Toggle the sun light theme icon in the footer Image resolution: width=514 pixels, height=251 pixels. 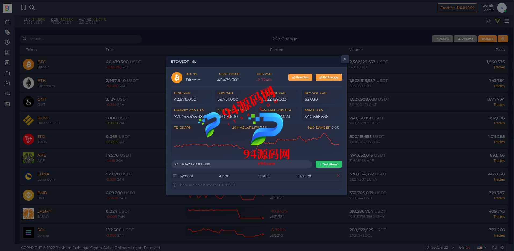tap(502, 248)
